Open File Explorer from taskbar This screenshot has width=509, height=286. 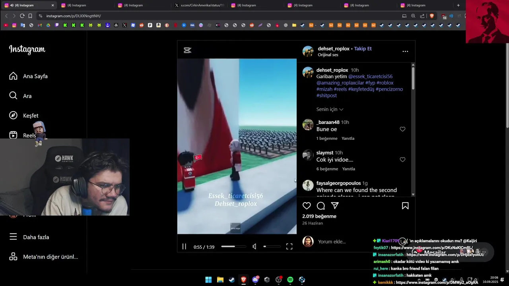tap(220, 280)
